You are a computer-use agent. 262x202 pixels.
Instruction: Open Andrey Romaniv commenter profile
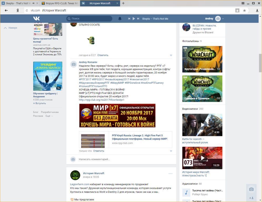coord(88,62)
